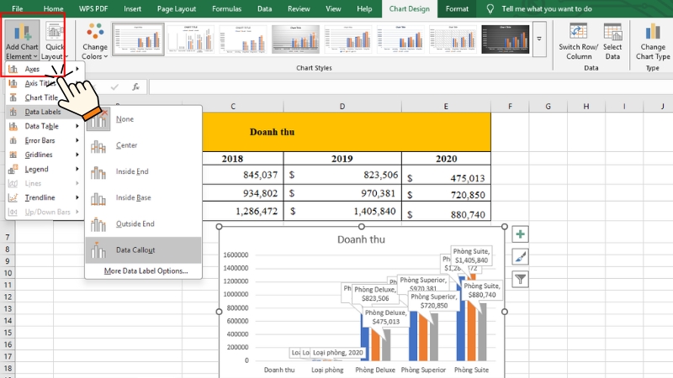Choose Center data label position
Image resolution: width=673 pixels, height=378 pixels.
143,145
